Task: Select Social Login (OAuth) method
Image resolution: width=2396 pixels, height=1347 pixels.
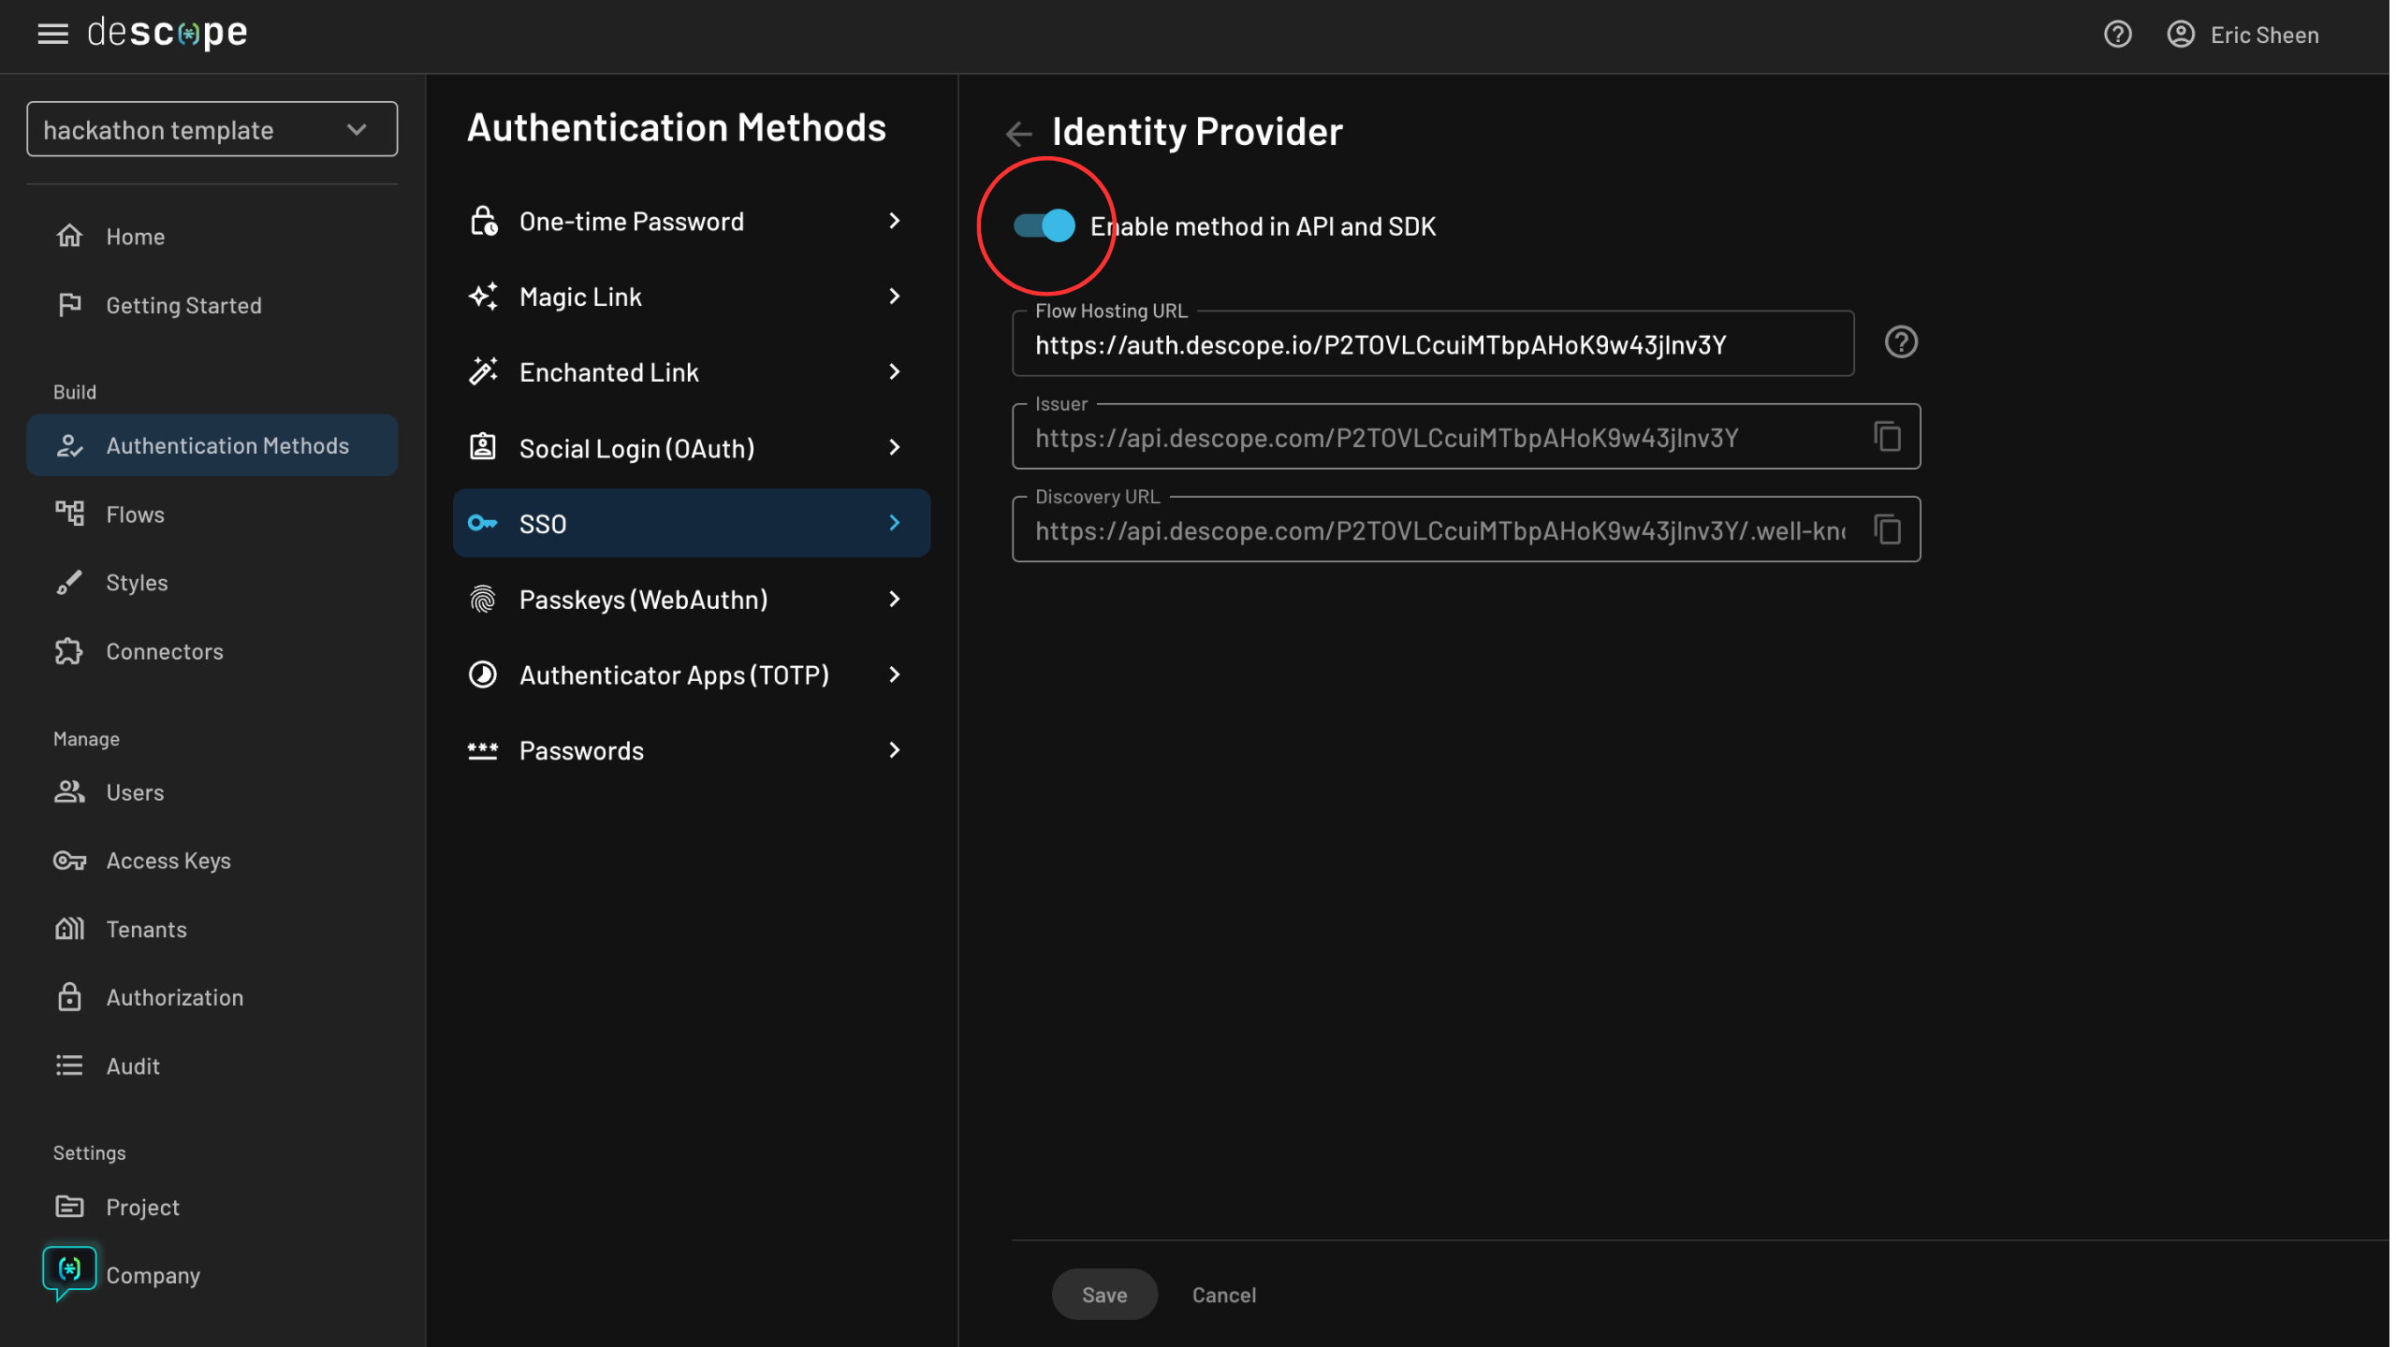Action: pos(636,448)
